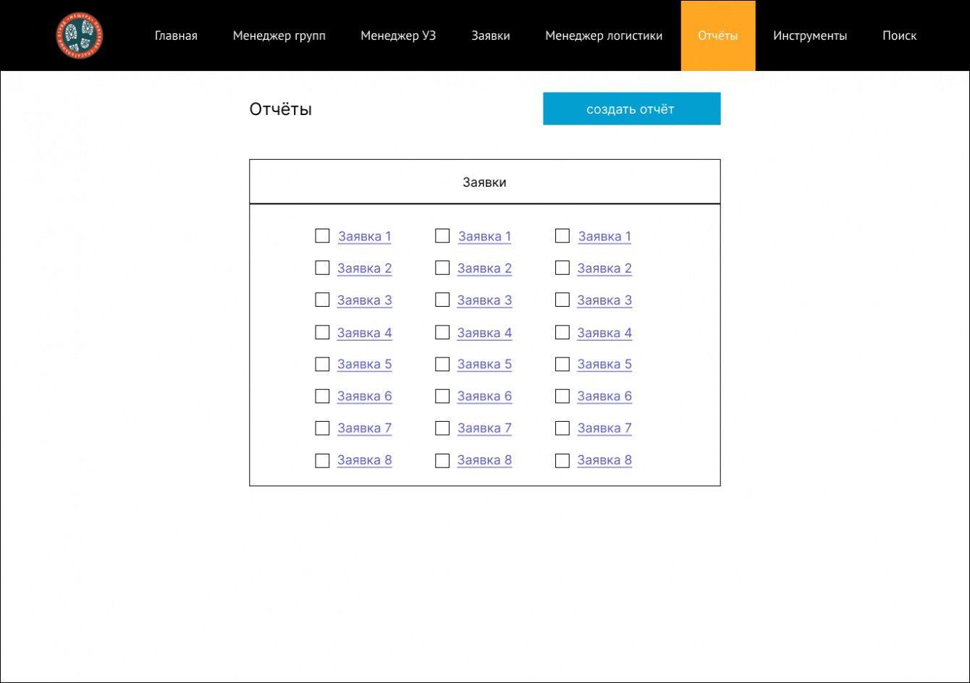Go to the Главная nav item
This screenshot has width=970, height=683.
[176, 35]
